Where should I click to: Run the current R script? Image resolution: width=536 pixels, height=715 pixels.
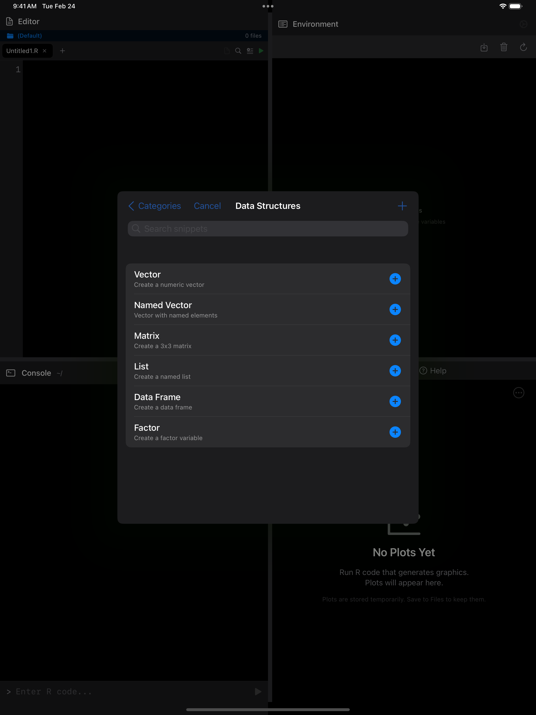(261, 51)
